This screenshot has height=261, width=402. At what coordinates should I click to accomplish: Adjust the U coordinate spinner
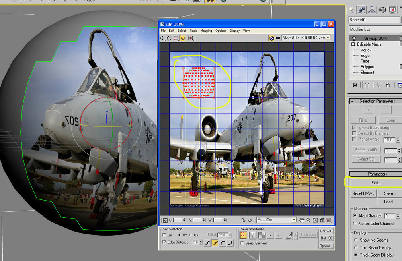pyautogui.click(x=184, y=220)
